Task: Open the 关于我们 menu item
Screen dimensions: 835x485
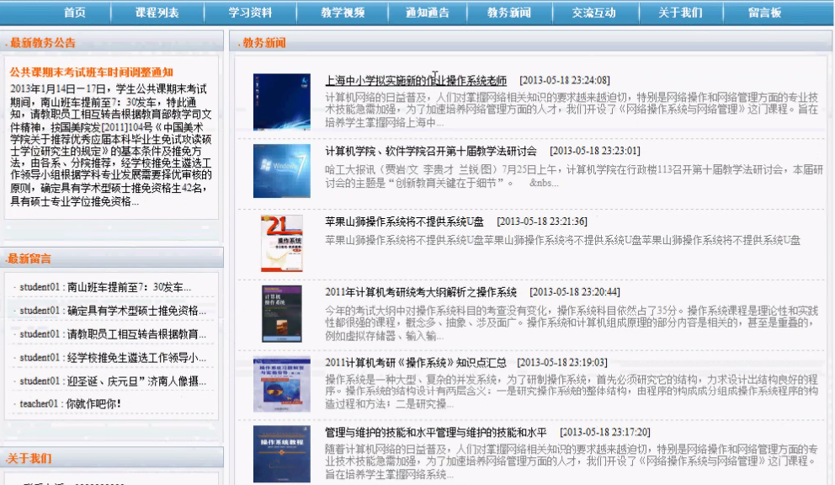Action: (x=681, y=13)
